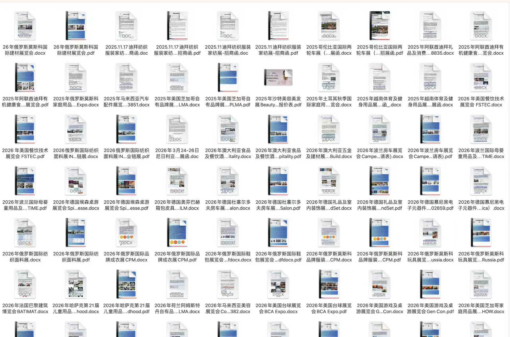Select the 2026年德国礼品及室内装饰展…ndSet.pdf icon

pyautogui.click(x=380, y=181)
